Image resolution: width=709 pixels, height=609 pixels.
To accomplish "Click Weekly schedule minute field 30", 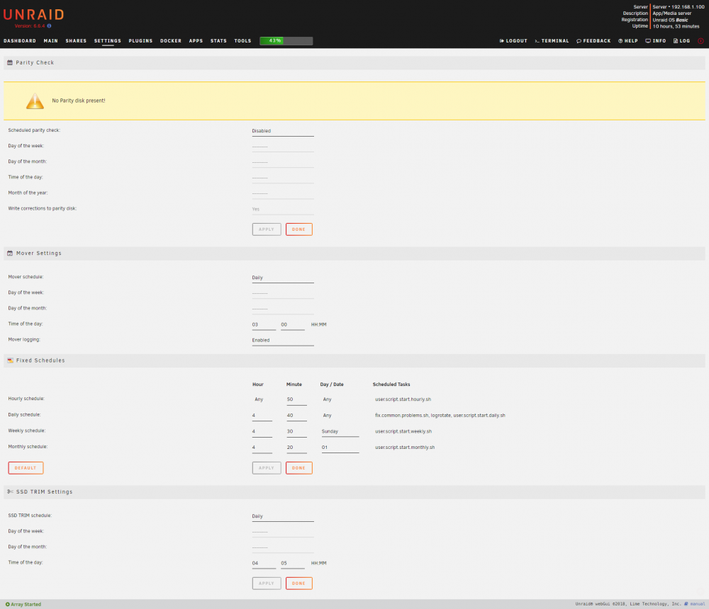I will coord(296,432).
